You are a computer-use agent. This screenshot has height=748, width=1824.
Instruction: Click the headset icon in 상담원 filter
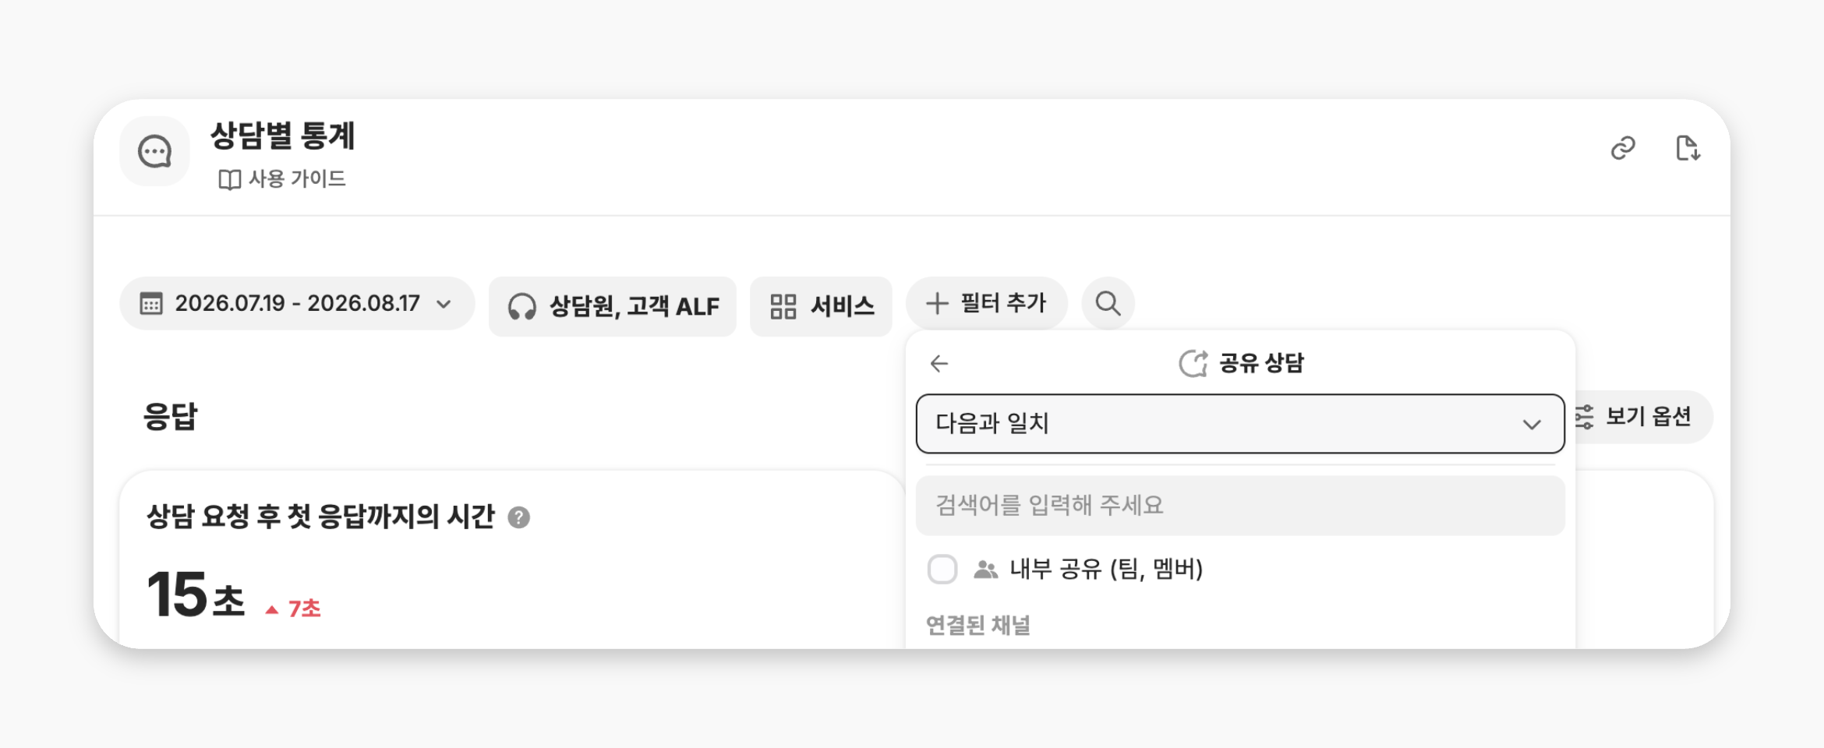point(521,307)
